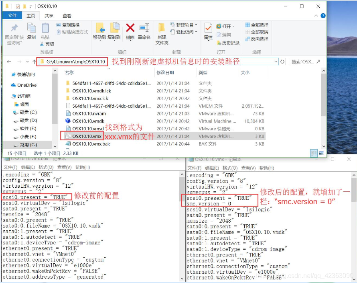Click the Forward navigation arrow
Screen dimensions: 357x283
coord(19,62)
